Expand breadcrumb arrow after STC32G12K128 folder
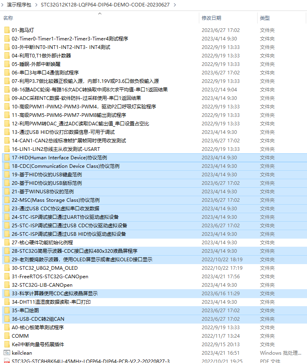The image size is (307, 364). pyautogui.click(x=175, y=5)
